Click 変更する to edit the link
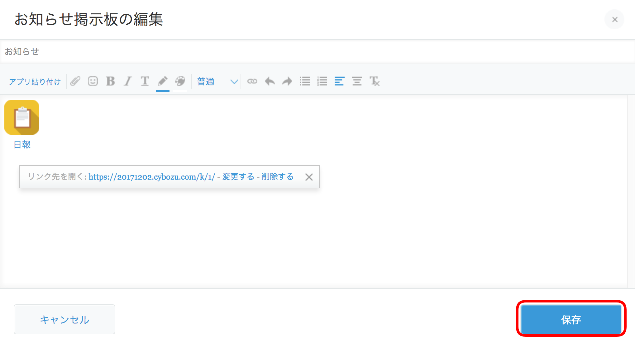The width and height of the screenshot is (635, 348). coord(238,177)
